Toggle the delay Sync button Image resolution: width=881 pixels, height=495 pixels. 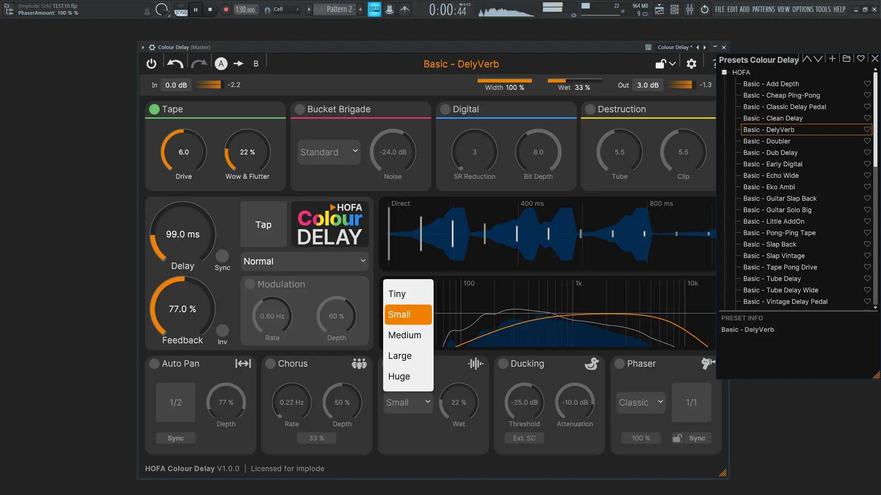pyautogui.click(x=222, y=256)
